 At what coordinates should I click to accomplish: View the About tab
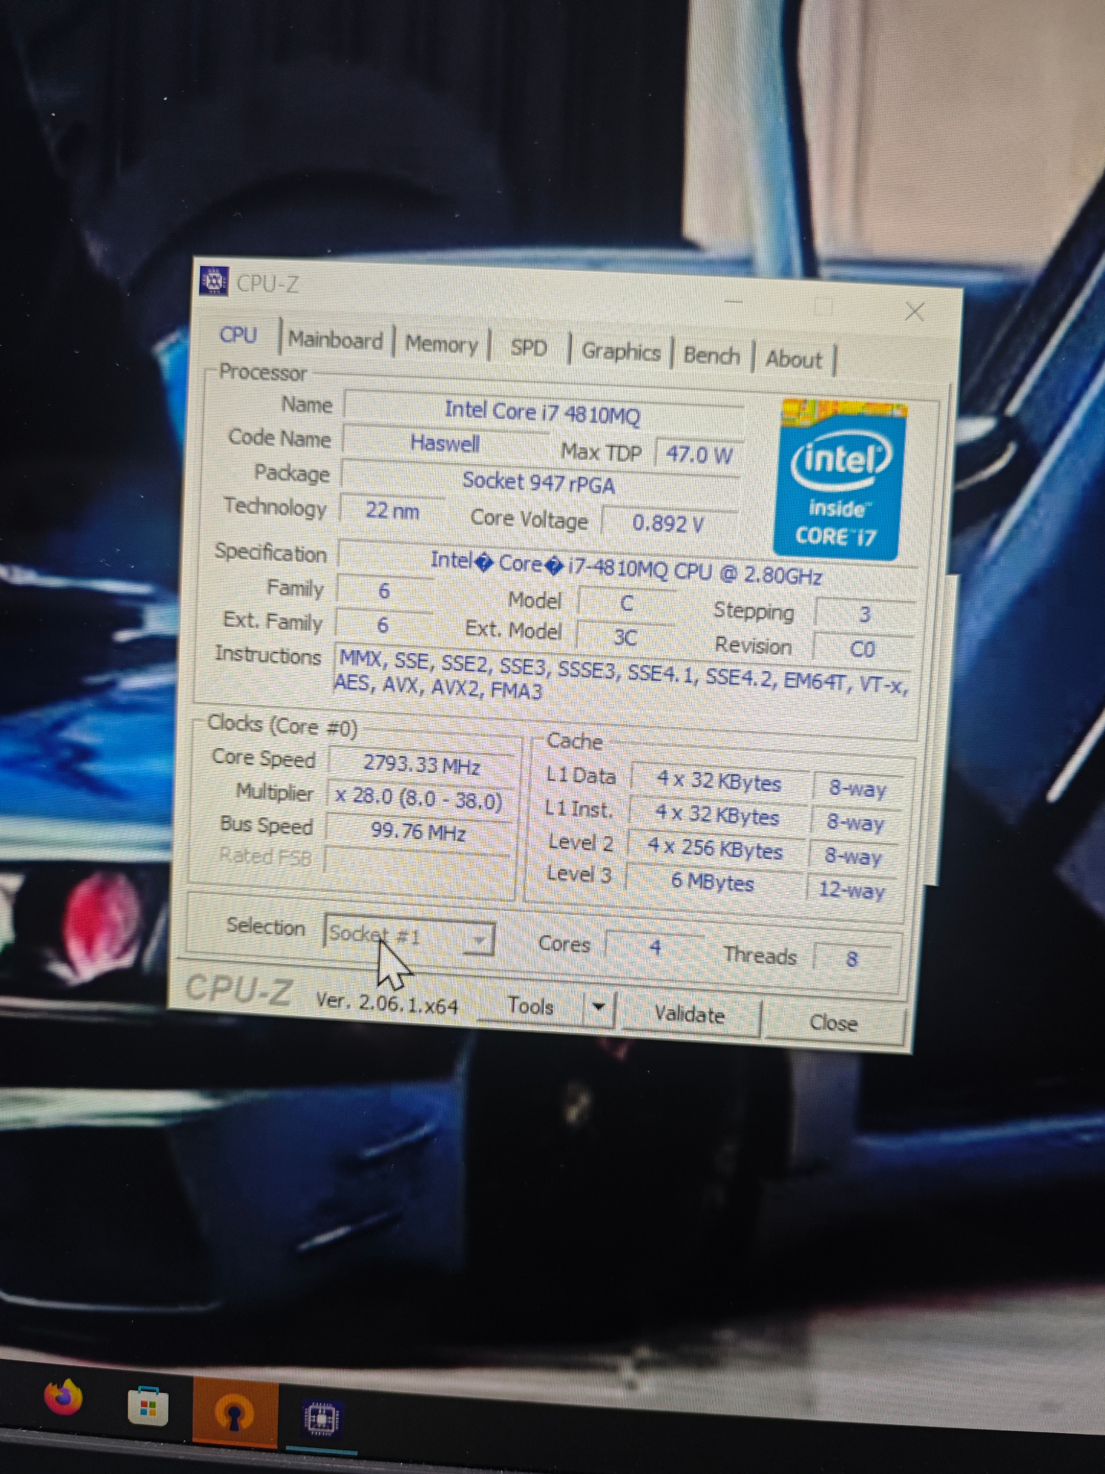click(793, 359)
